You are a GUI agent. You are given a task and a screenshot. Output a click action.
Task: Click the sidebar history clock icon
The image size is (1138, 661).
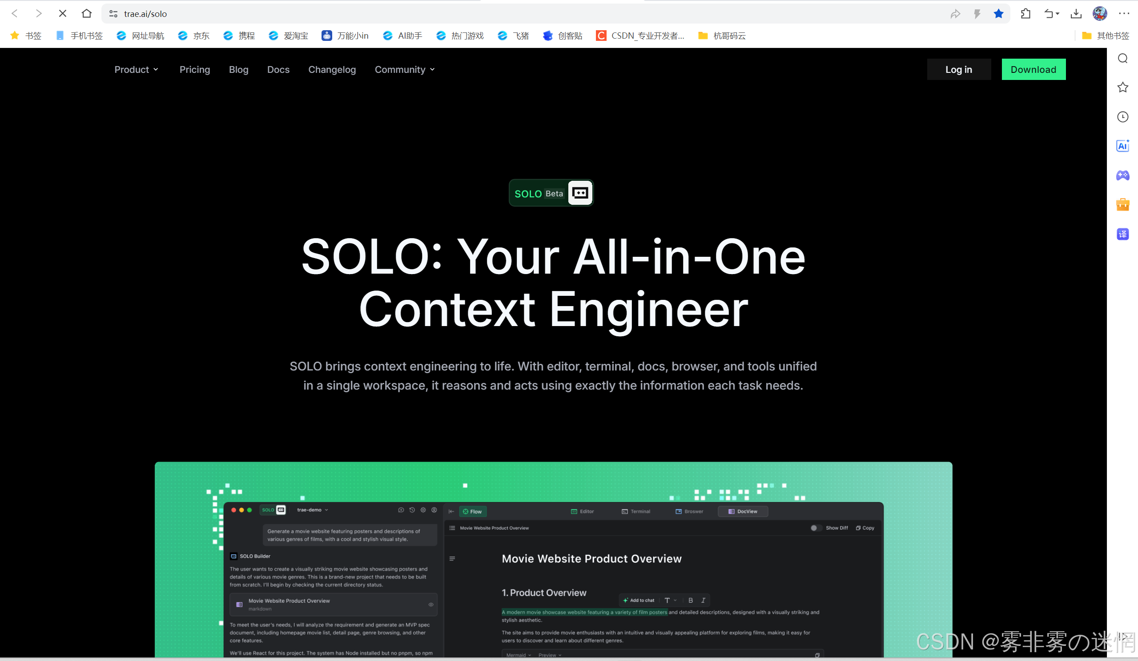1122,117
